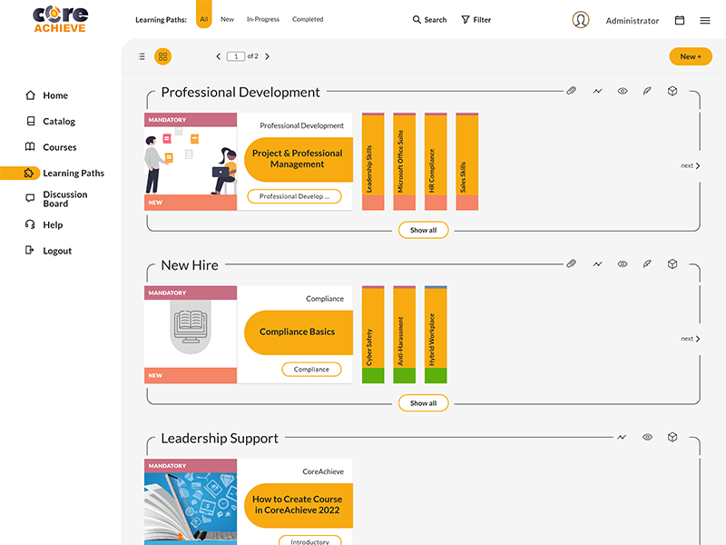
Task: Expand Professional Development with Show all
Action: [423, 230]
